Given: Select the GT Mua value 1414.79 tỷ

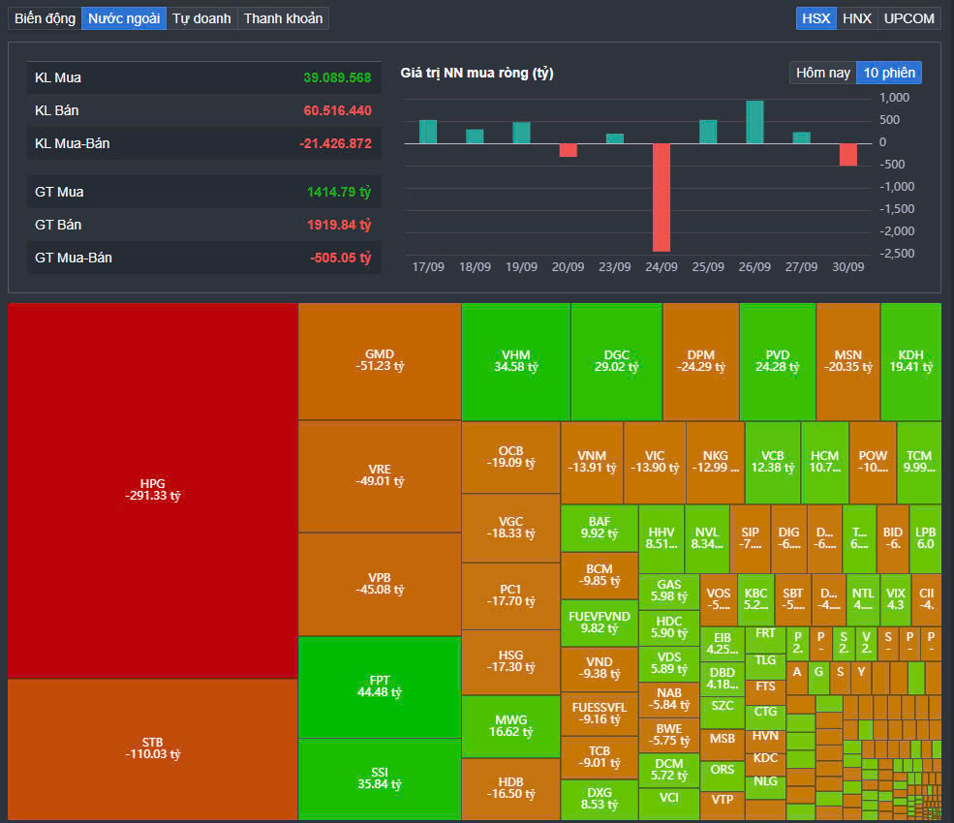Looking at the screenshot, I should pyautogui.click(x=339, y=193).
